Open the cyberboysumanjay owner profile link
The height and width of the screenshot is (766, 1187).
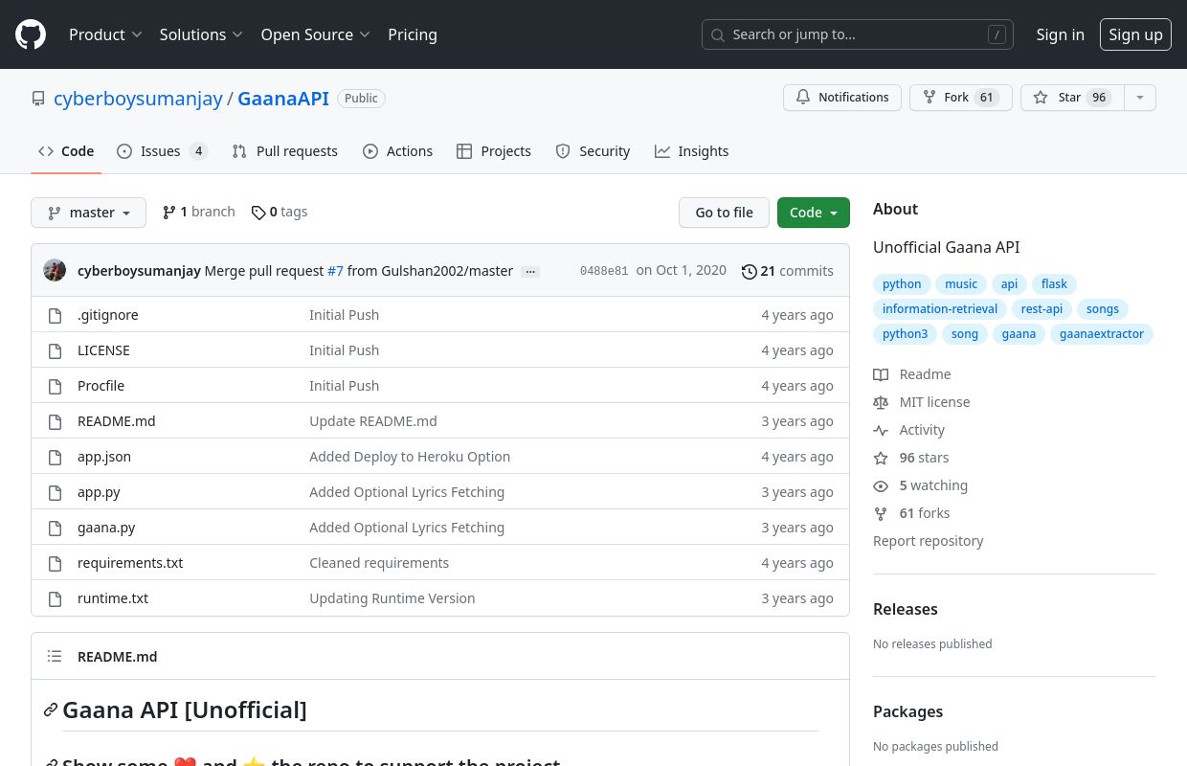pyautogui.click(x=138, y=99)
